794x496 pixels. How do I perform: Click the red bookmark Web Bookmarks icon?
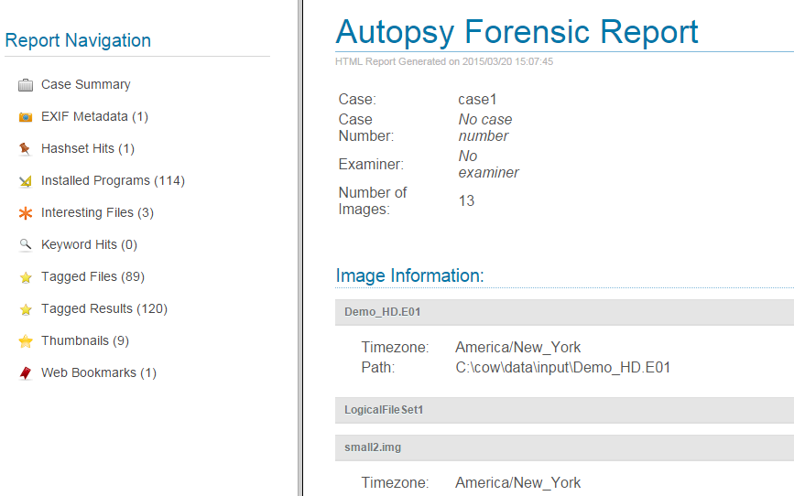pyautogui.click(x=26, y=373)
